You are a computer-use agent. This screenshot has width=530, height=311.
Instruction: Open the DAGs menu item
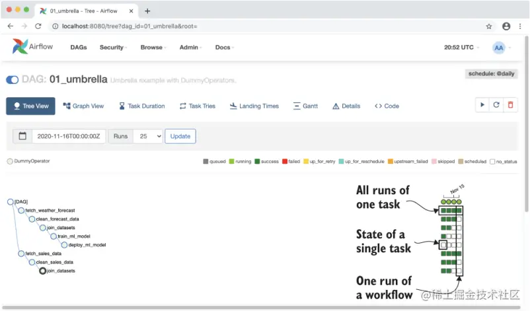click(x=79, y=48)
